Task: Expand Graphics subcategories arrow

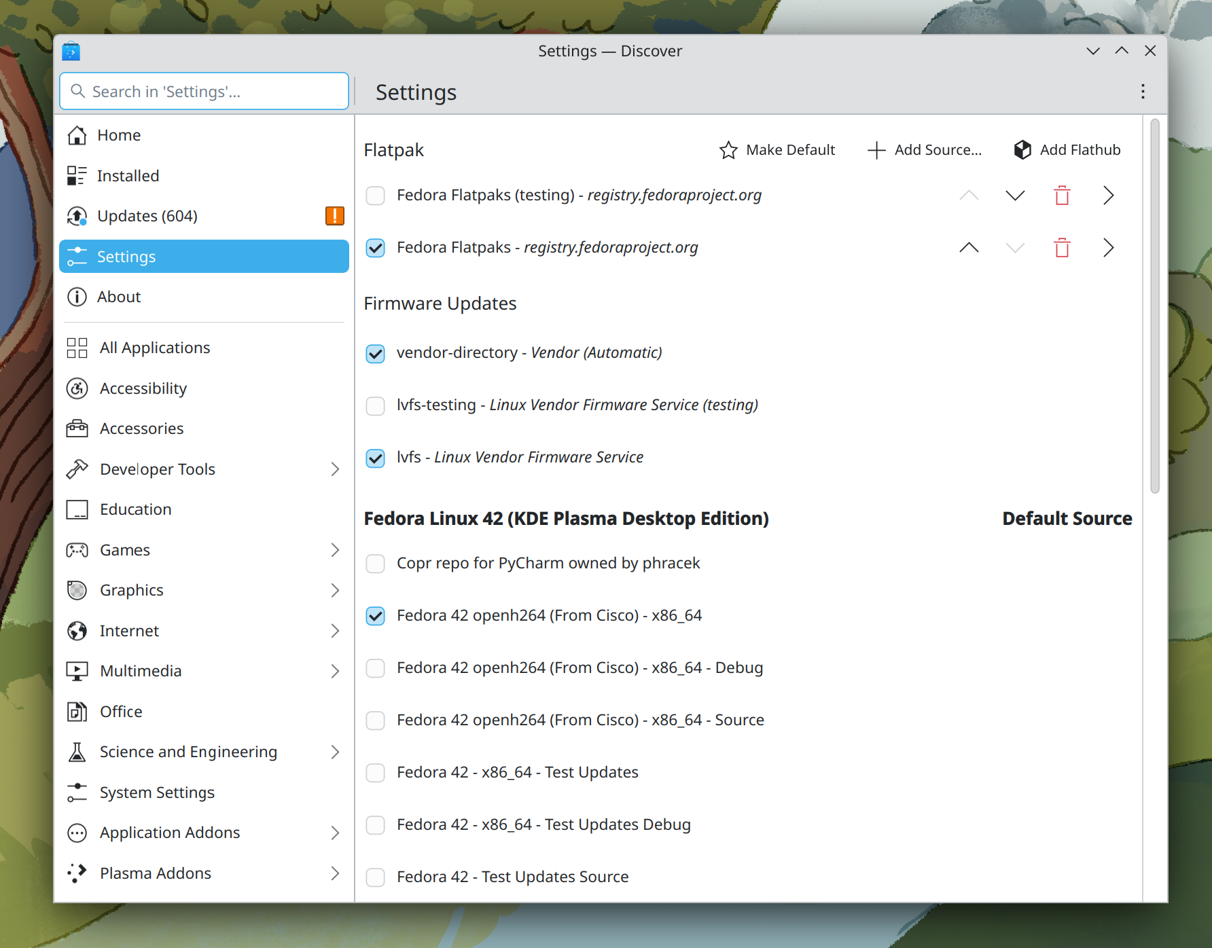Action: (x=335, y=590)
